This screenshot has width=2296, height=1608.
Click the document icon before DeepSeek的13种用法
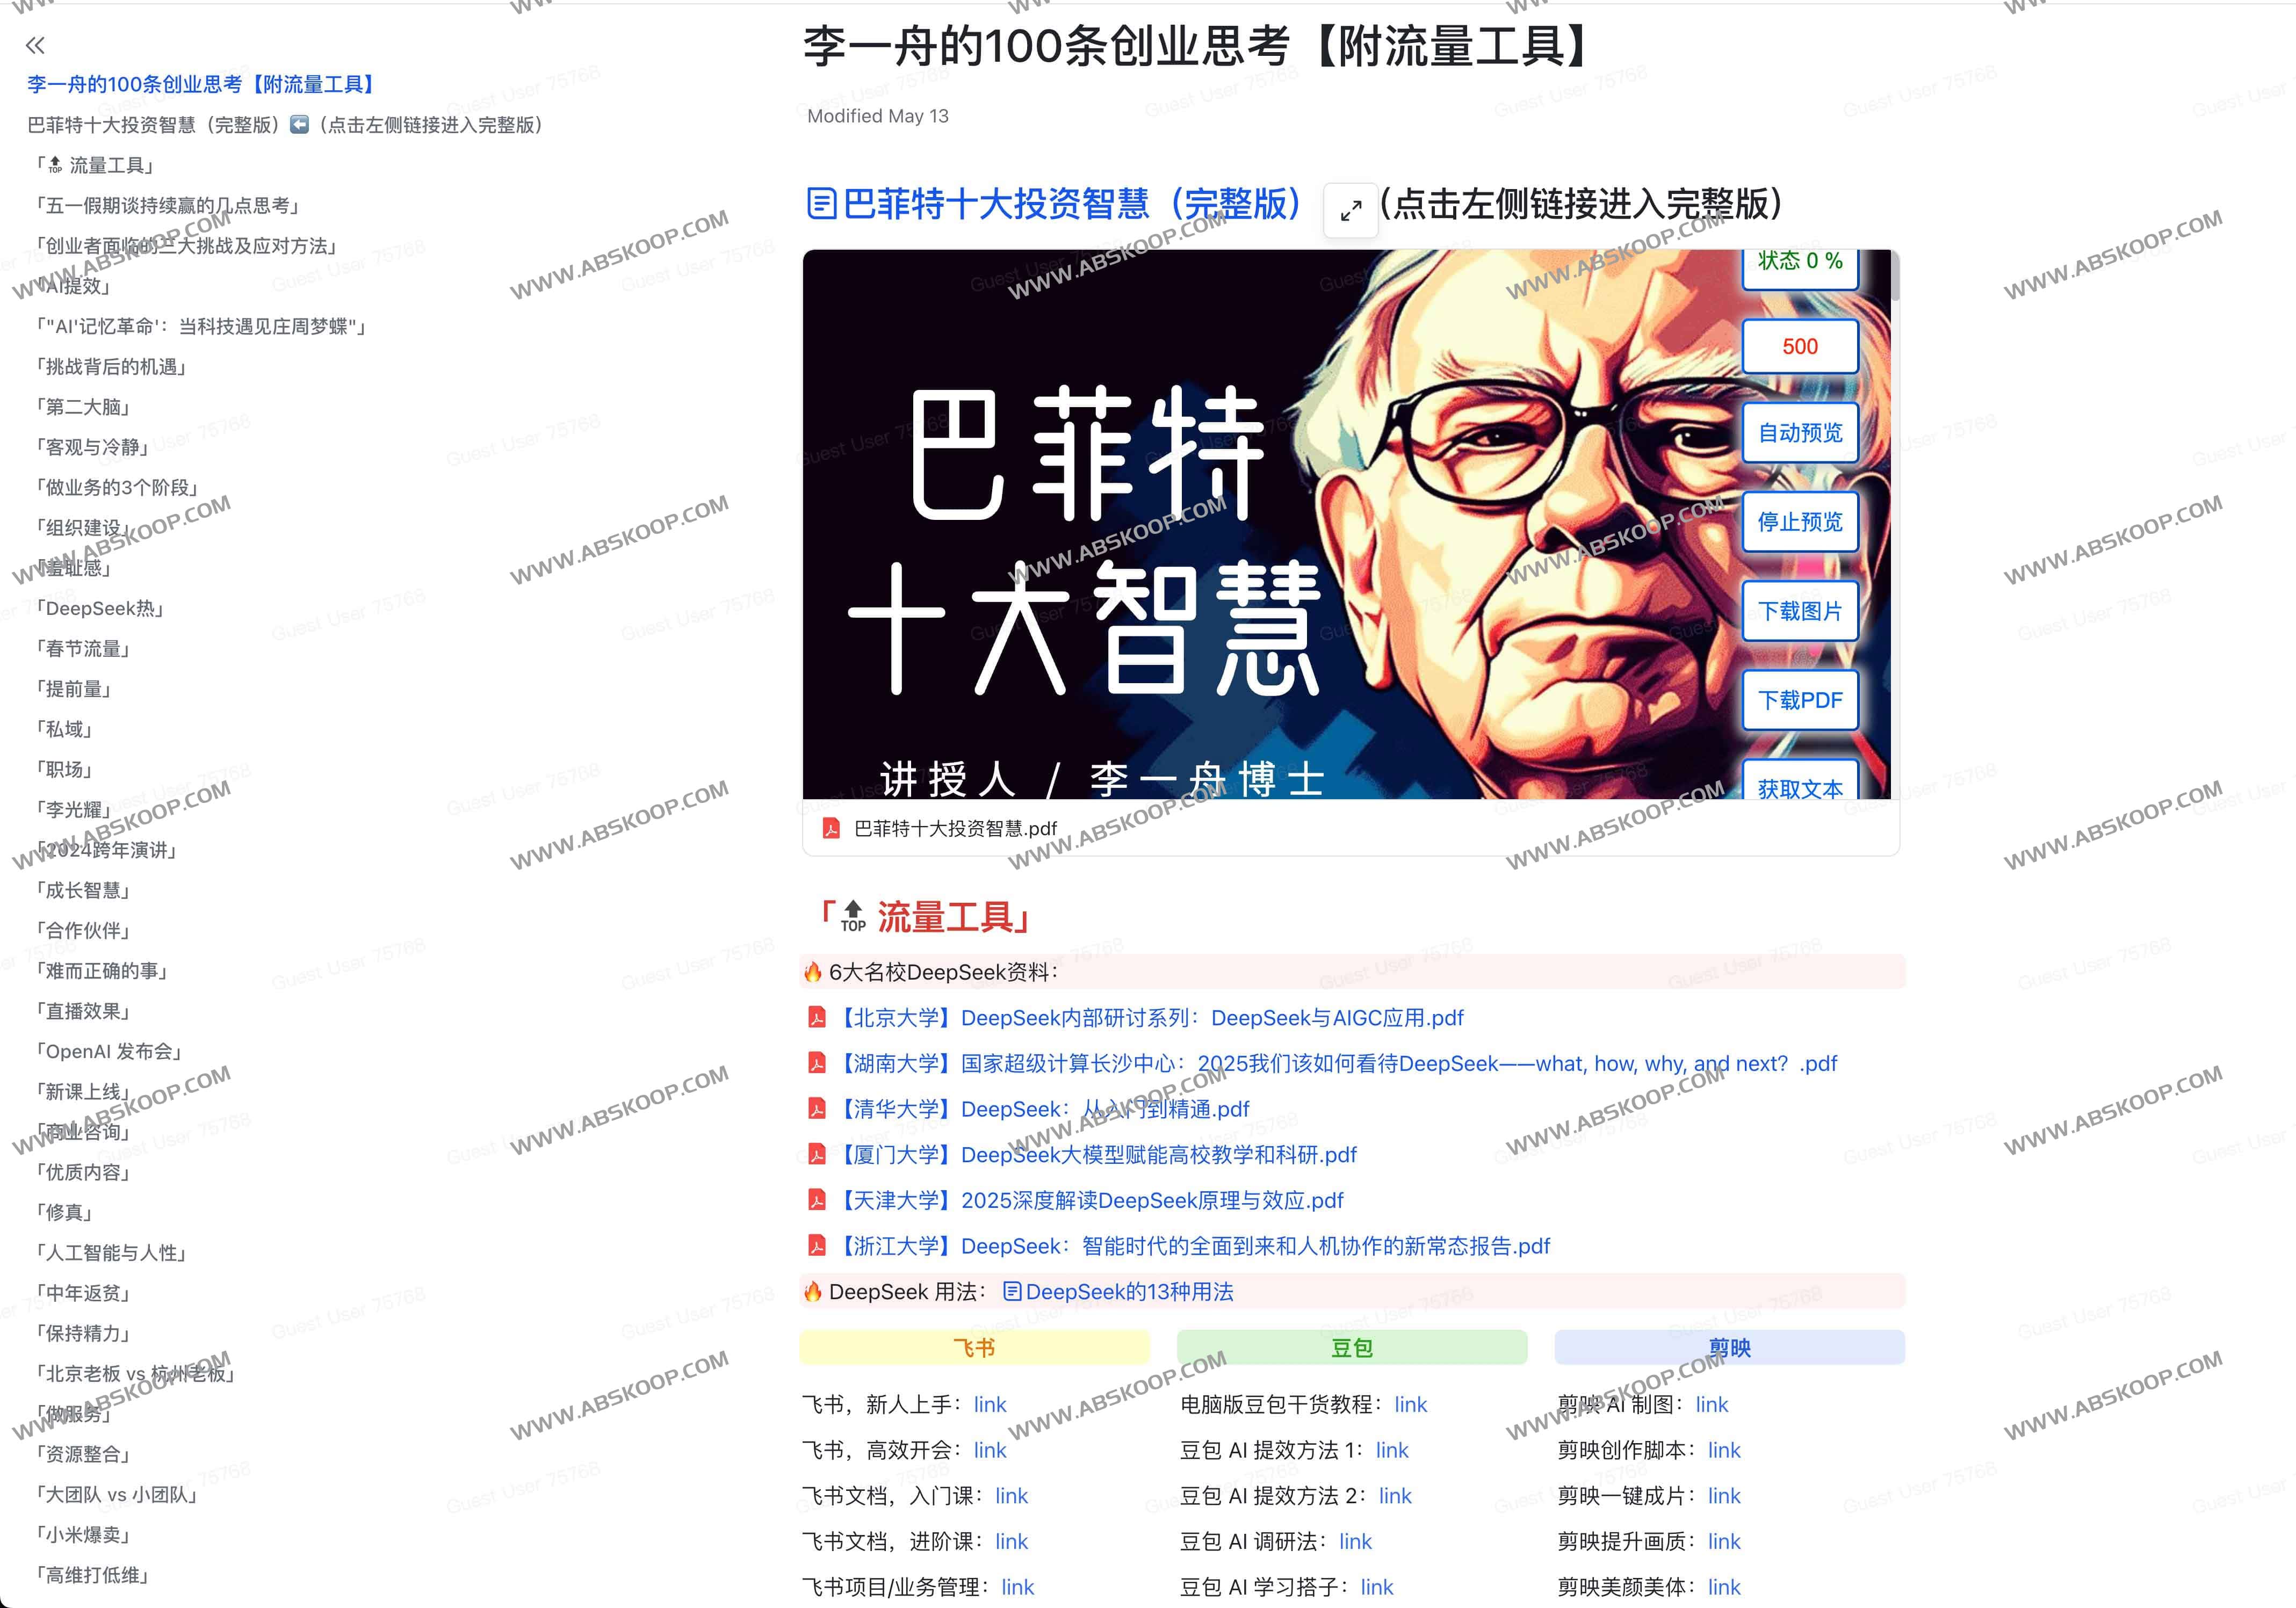1013,1291
